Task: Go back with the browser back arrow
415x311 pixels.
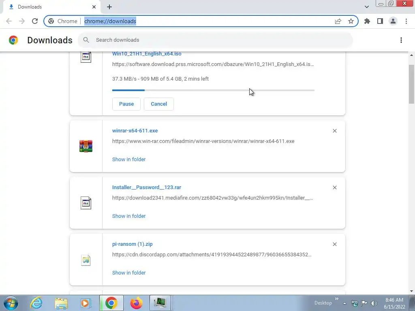Action: pyautogui.click(x=9, y=21)
